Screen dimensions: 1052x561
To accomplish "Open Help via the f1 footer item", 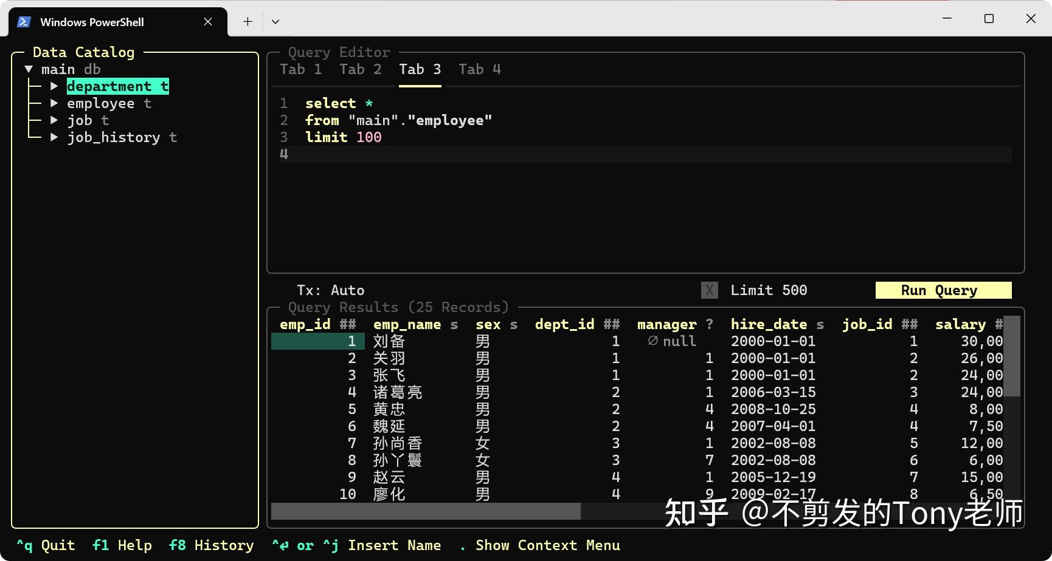I will 122,545.
